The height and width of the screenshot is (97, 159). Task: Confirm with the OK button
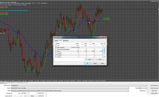coord(87,63)
